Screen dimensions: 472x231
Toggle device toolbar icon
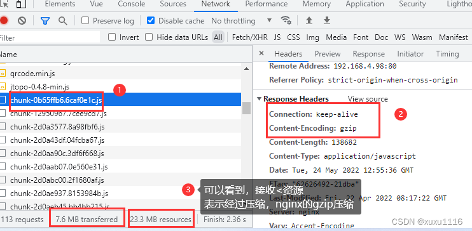pos(21,4)
